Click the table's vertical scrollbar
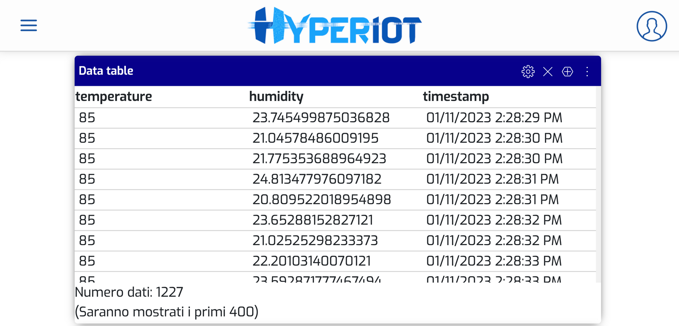The height and width of the screenshot is (326, 679). [x=598, y=184]
